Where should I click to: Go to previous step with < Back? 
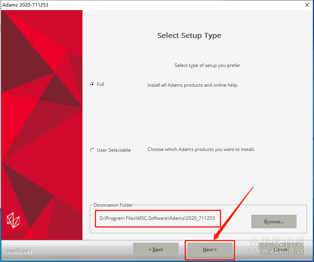point(156,250)
